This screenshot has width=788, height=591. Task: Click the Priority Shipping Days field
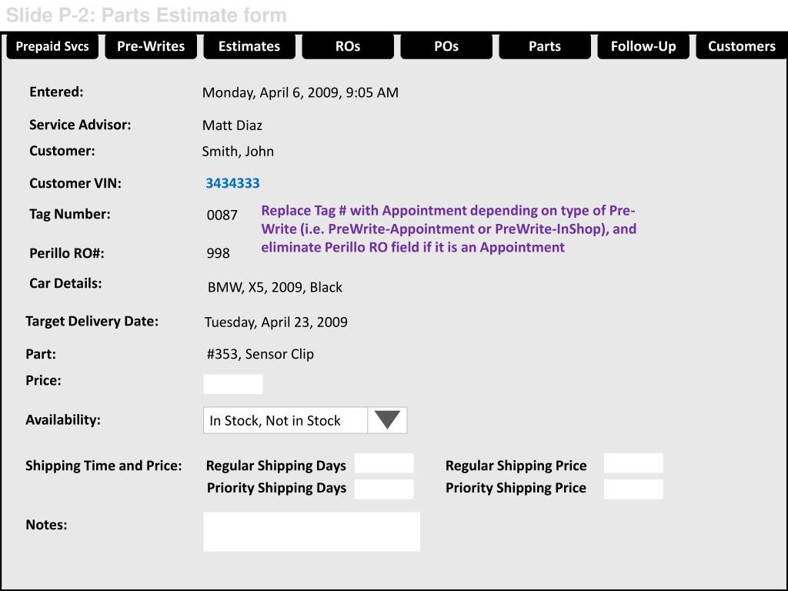click(x=384, y=489)
